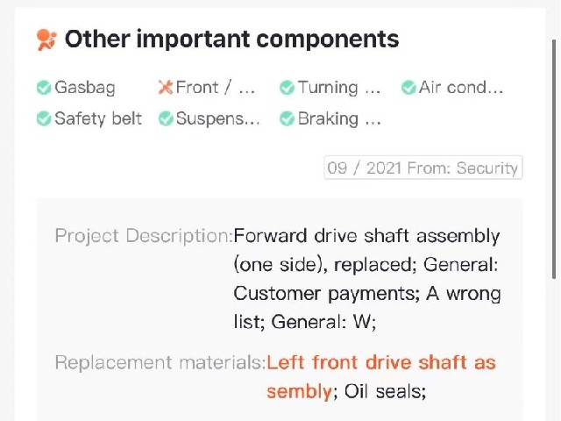
Task: Click the green check icon beside Air cond
Action: tap(408, 88)
